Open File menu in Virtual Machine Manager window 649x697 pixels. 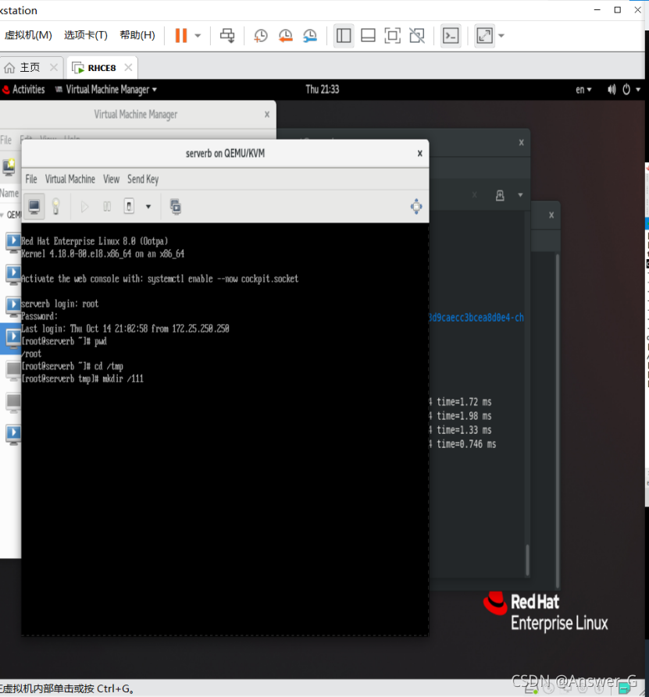6,140
